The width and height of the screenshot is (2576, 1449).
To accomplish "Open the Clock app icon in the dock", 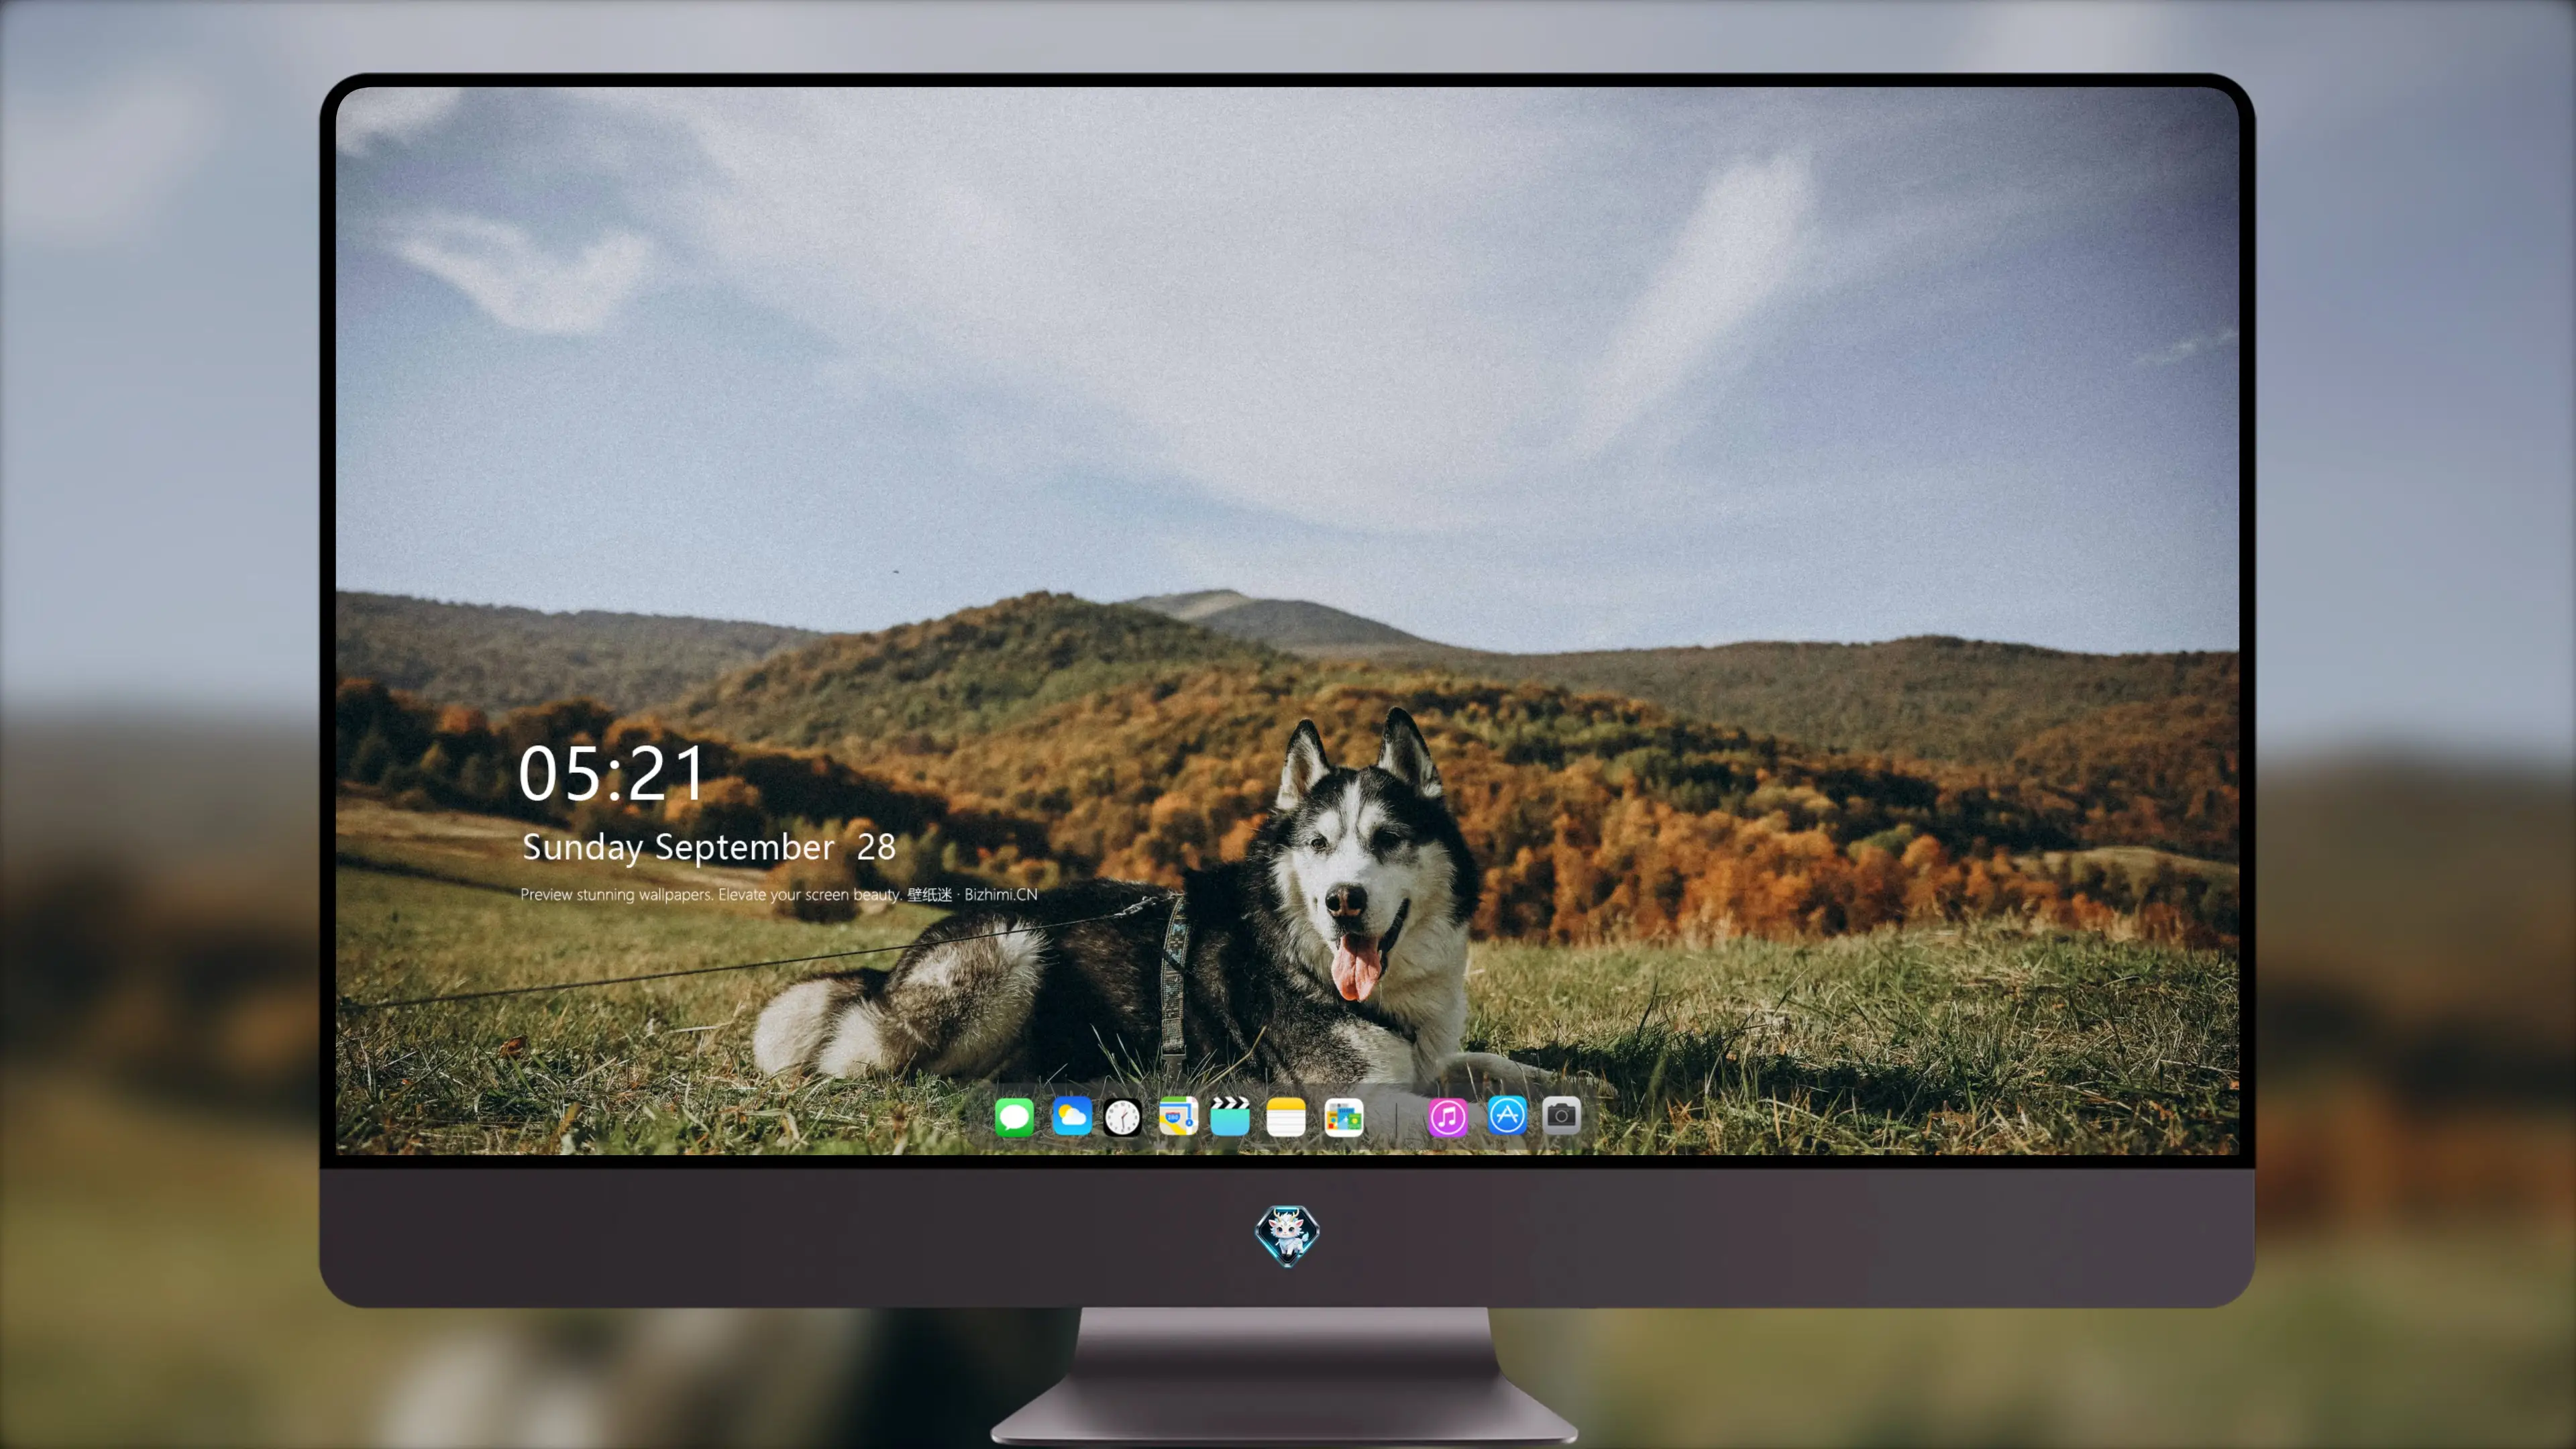I will point(1122,1117).
